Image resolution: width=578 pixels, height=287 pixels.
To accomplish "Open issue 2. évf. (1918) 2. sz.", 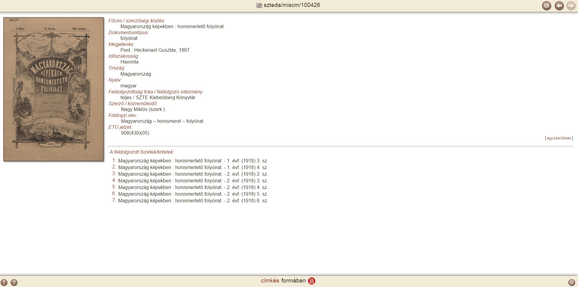I will pos(193,174).
